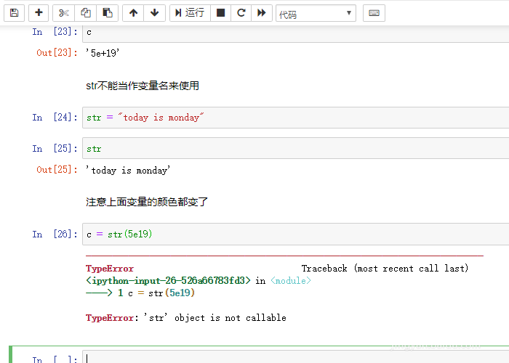The height and width of the screenshot is (363, 509).
Task: Select markdown text str不能当作变量名来使用
Action: (143, 86)
